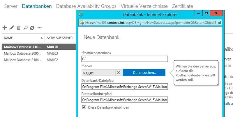
Task: Click the plus icon to add database
Action: click(x=5, y=28)
